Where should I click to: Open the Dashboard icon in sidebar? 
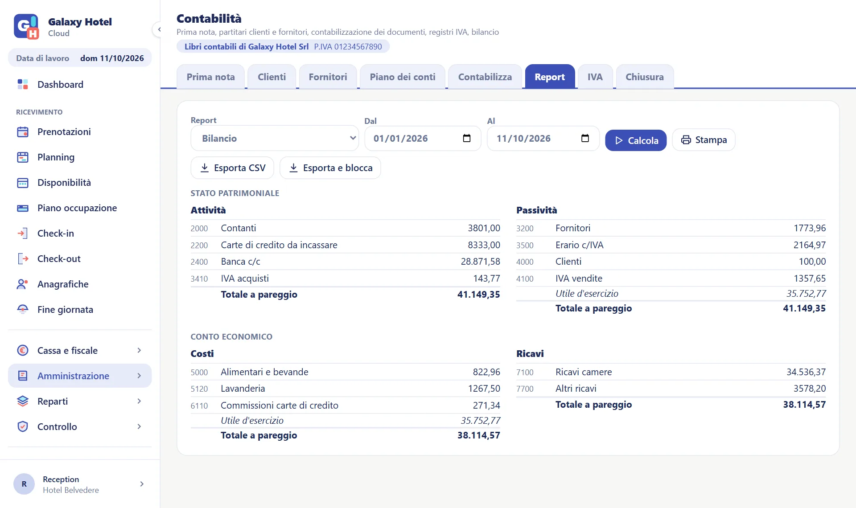point(23,84)
